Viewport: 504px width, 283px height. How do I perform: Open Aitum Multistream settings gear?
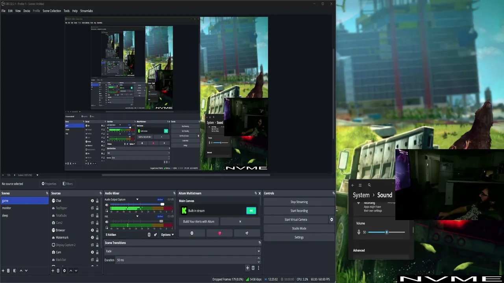(192, 233)
